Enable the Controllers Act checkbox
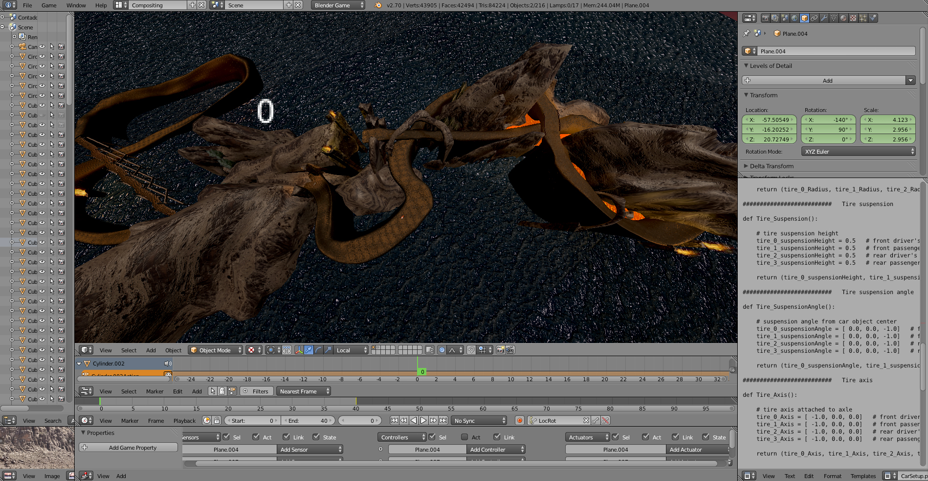 [x=465, y=437]
